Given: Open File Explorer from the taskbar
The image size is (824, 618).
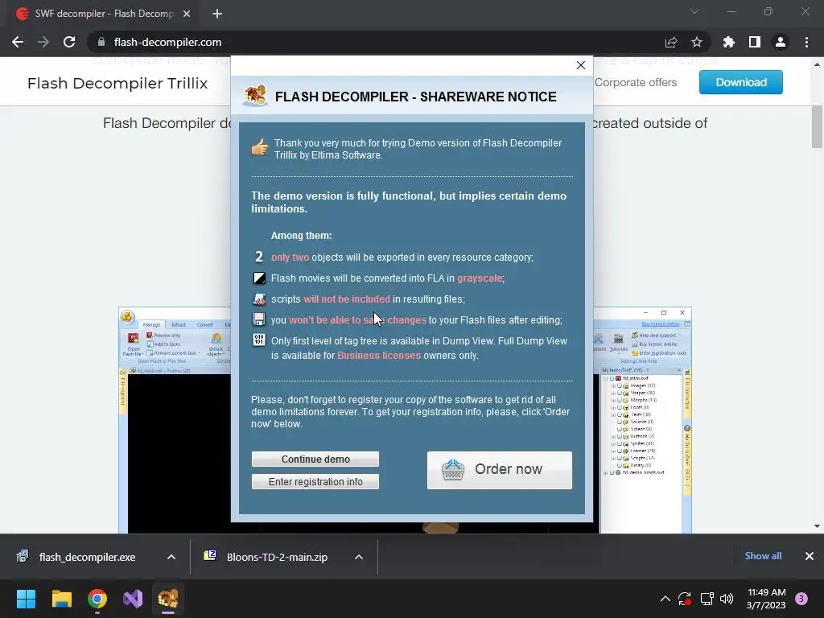Looking at the screenshot, I should [x=61, y=599].
